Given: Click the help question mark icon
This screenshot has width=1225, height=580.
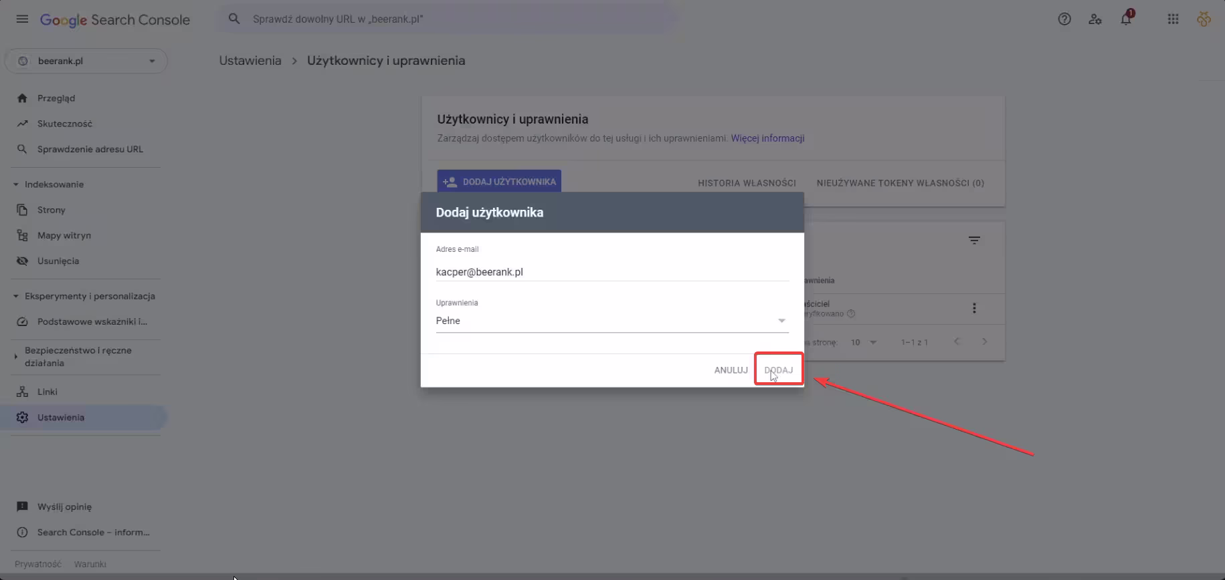Looking at the screenshot, I should pyautogui.click(x=1064, y=19).
